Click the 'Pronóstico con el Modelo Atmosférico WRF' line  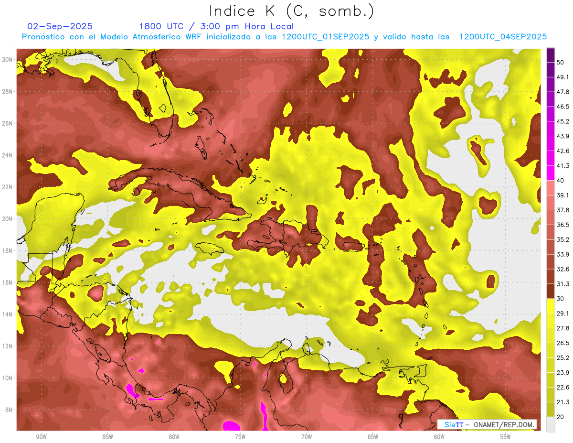pos(284,37)
